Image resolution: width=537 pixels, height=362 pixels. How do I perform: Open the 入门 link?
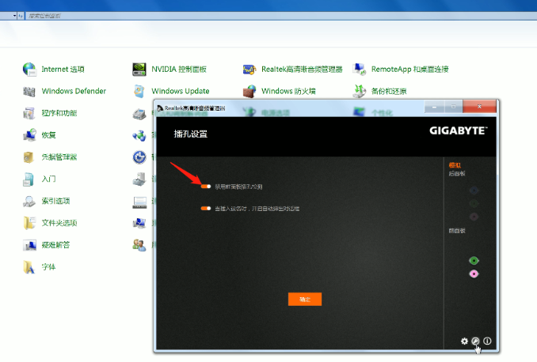(x=48, y=179)
